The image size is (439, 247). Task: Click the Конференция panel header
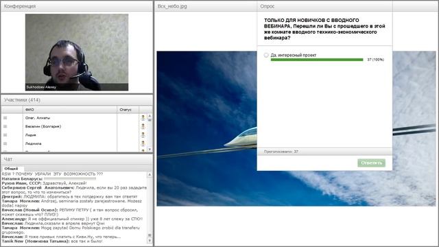coord(77,6)
